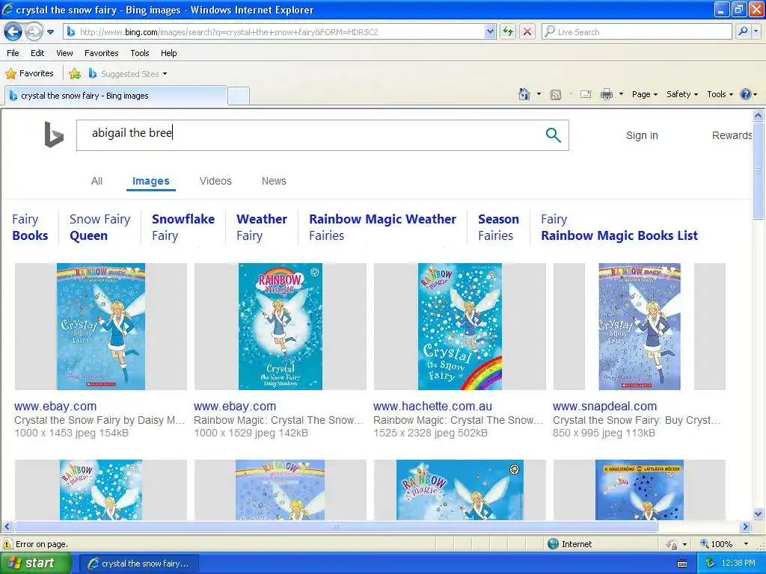The image size is (766, 574).
Task: Click the Help question mark icon
Action: 746,94
